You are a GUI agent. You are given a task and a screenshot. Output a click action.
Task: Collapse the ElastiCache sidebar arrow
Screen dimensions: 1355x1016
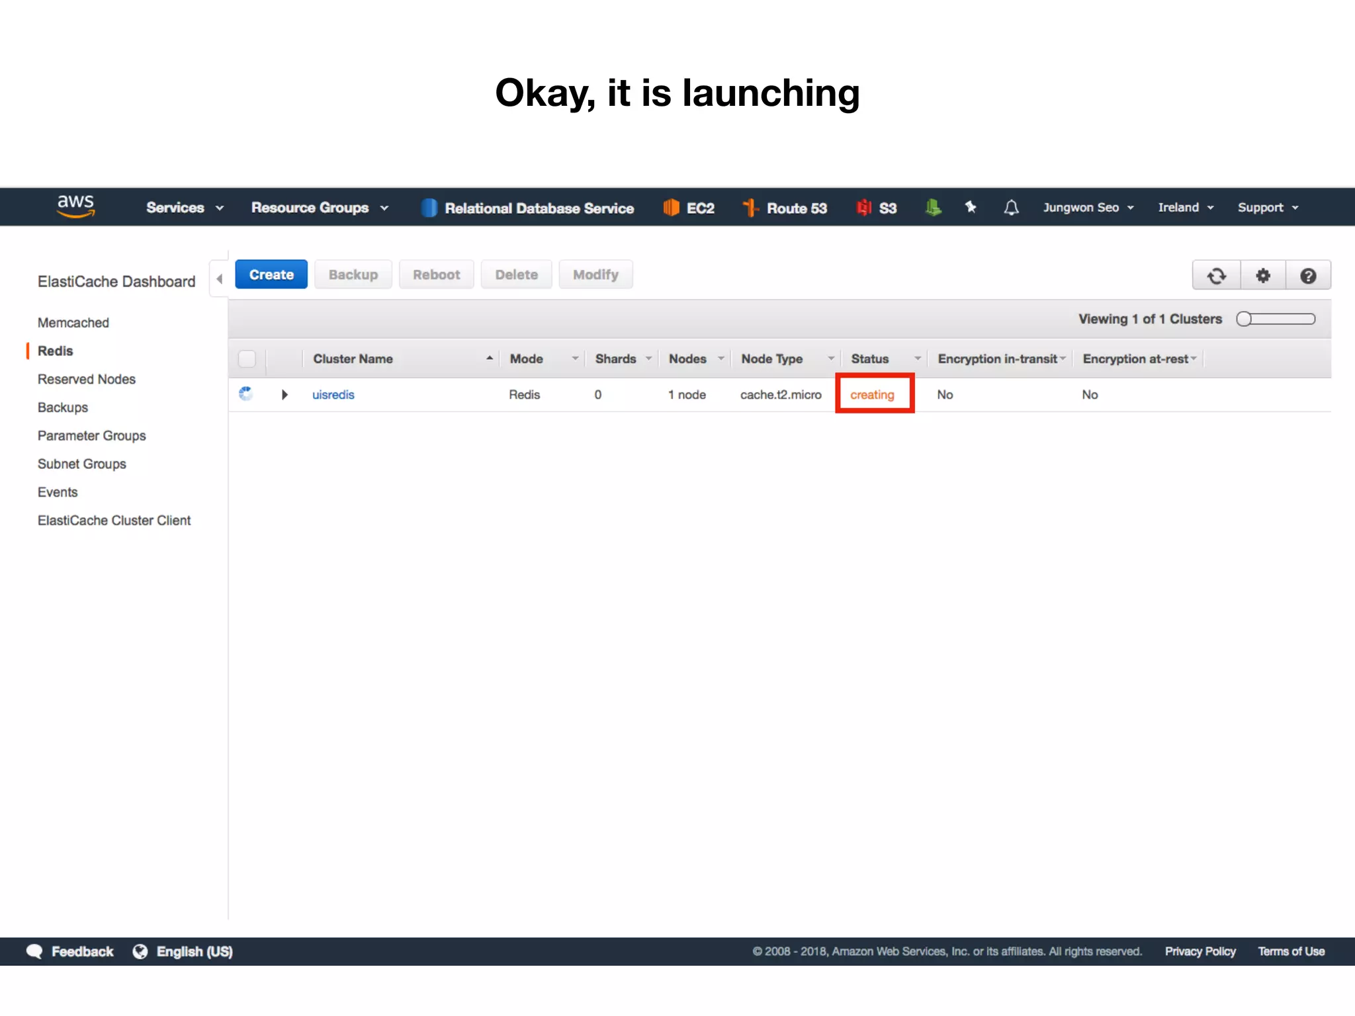(219, 278)
